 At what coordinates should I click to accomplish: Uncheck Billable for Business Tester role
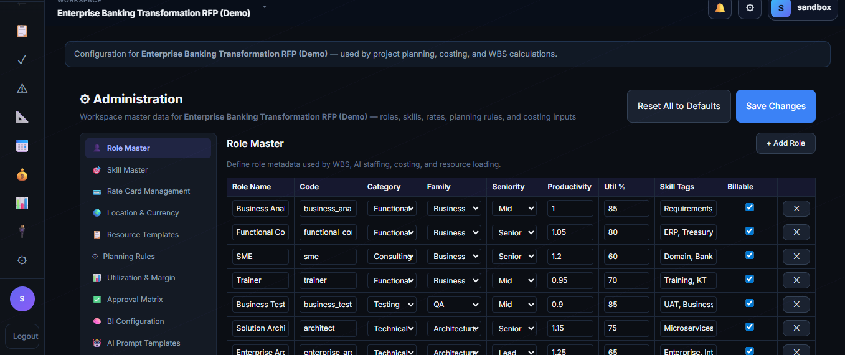tap(750, 303)
